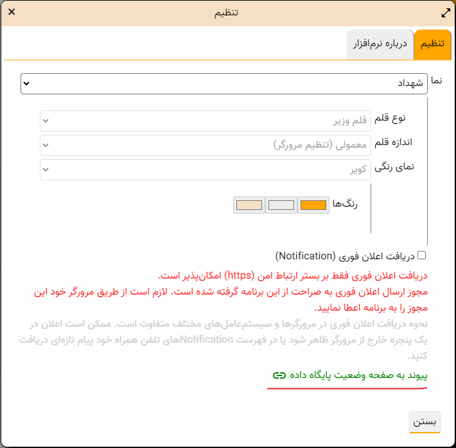Click the expand dialog arrows icon
Screen dimensions: 456x448
click(446, 13)
